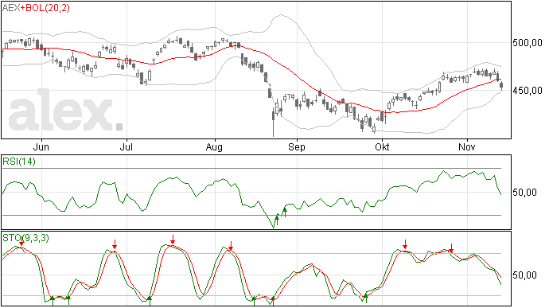This screenshot has width=549, height=308.
Task: Click the 450,00 price axis label
Action: pos(528,91)
